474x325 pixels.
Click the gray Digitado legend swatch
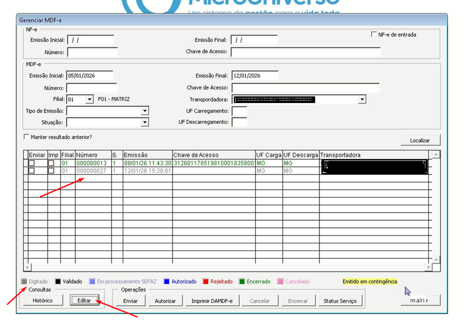pos(24,282)
